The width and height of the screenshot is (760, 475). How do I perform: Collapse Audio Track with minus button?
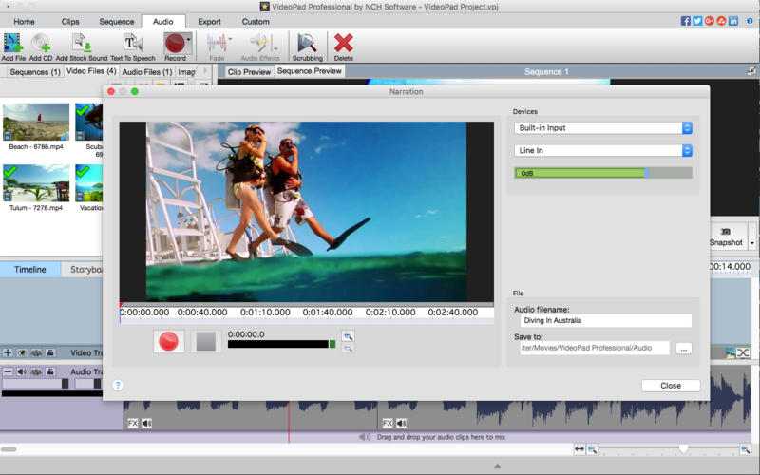click(x=8, y=371)
